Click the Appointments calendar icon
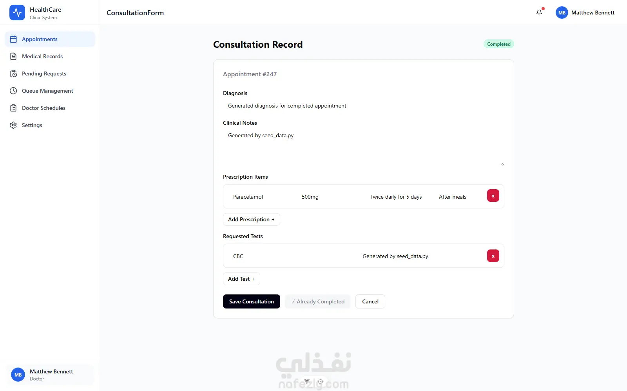The height and width of the screenshot is (391, 627). pyautogui.click(x=13, y=39)
